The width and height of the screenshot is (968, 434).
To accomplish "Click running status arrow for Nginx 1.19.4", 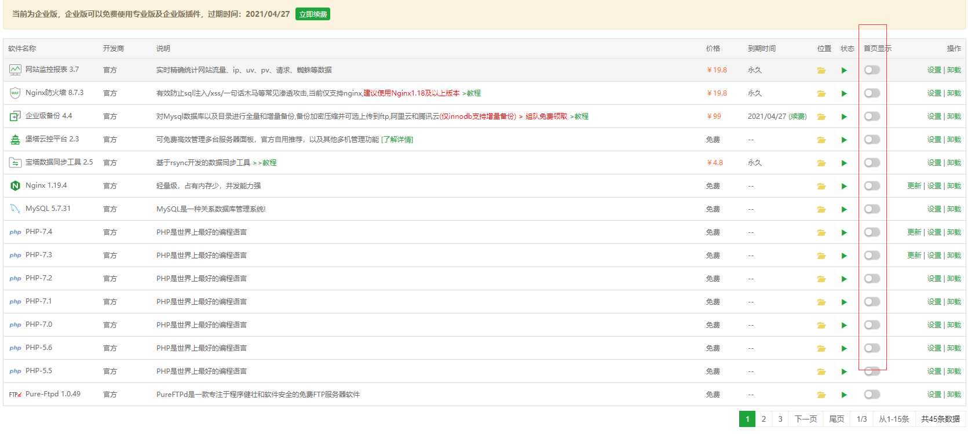I will click(844, 186).
